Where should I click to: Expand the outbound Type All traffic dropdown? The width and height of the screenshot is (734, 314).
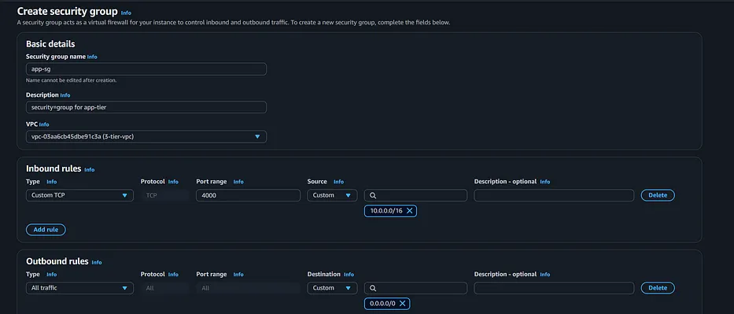[x=79, y=288]
